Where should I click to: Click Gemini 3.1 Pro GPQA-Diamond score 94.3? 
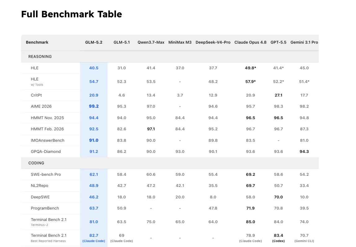304,152
